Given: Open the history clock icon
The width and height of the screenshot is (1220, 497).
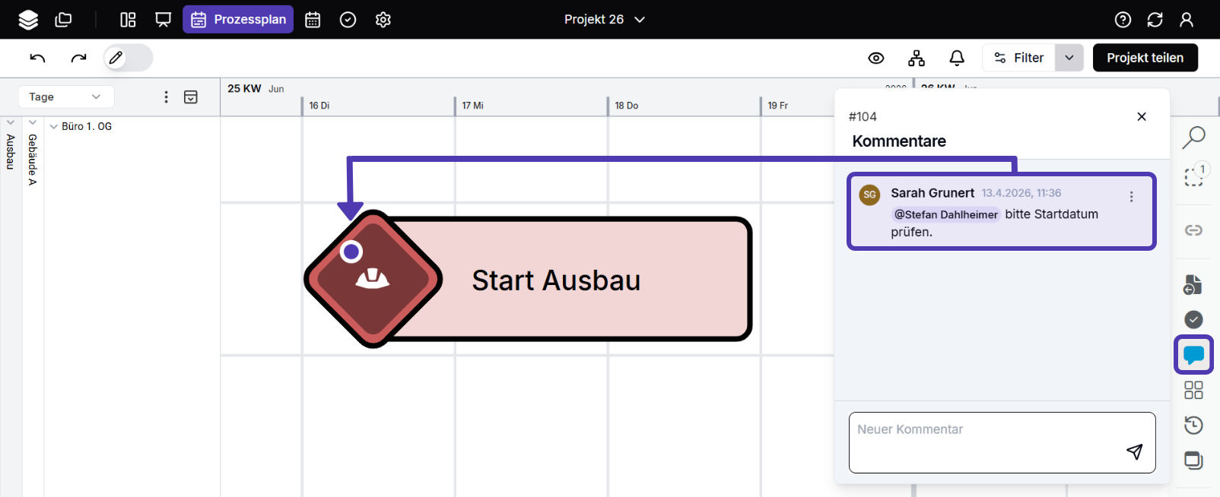Looking at the screenshot, I should [x=1193, y=425].
